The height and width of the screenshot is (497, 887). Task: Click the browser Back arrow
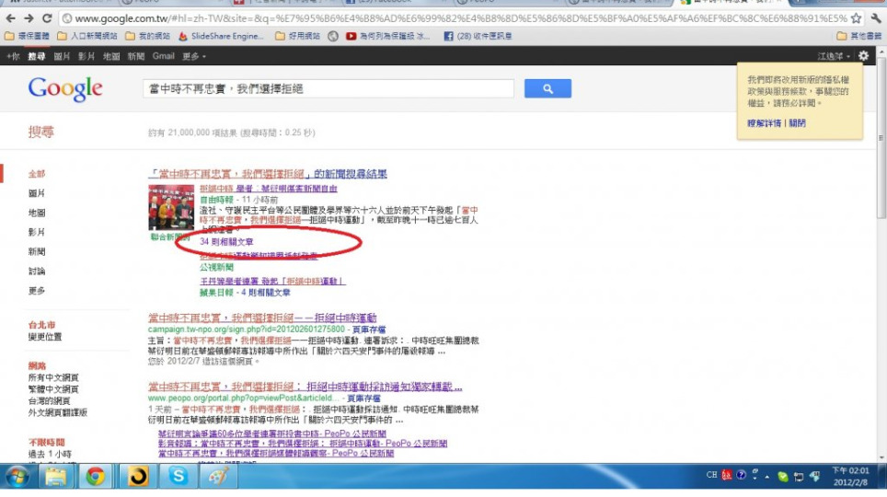point(10,18)
